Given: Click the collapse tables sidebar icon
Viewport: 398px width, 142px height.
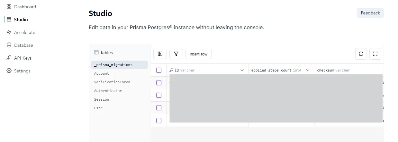Looking at the screenshot, I should [160, 54].
